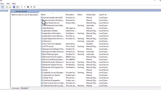Click the gear icon beside Cellular Time

42,78
